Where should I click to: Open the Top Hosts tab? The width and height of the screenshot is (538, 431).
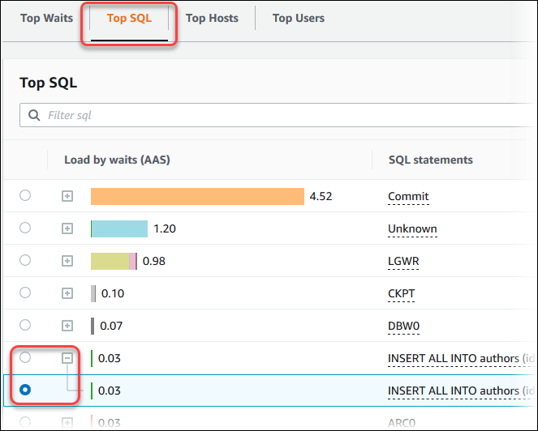pyautogui.click(x=212, y=18)
